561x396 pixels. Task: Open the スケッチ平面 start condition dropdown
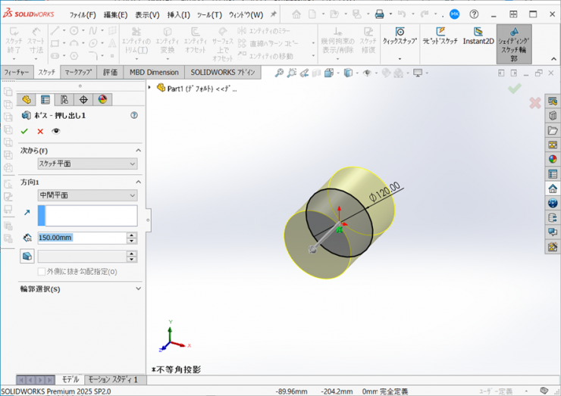pos(88,164)
